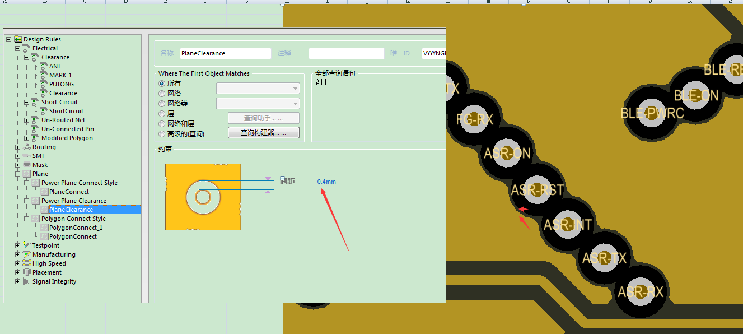Click the Routing category icon

coord(26,147)
